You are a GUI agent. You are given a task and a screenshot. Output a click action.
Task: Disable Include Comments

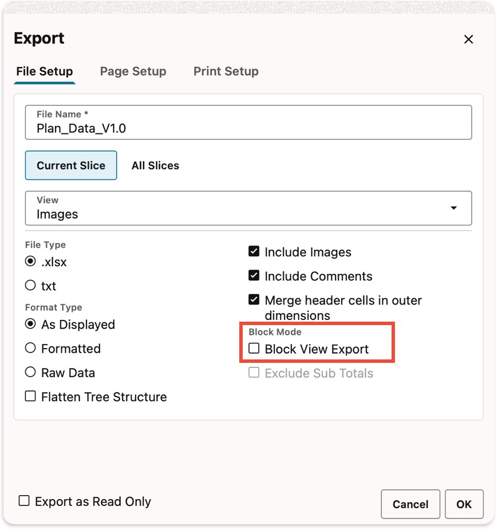(x=254, y=275)
